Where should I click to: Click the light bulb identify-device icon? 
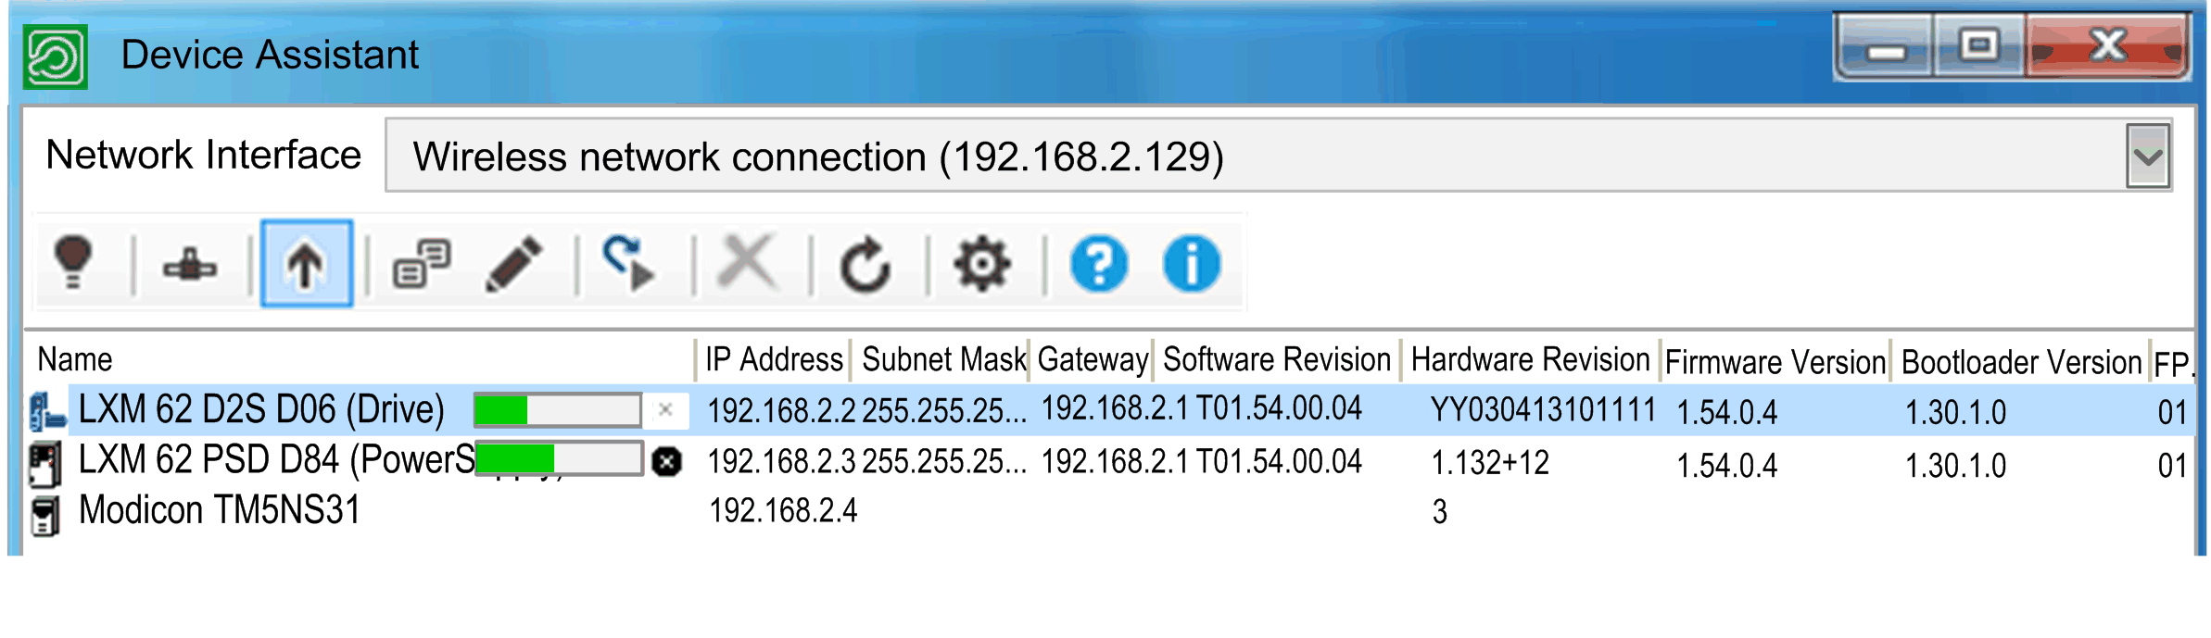(x=73, y=264)
